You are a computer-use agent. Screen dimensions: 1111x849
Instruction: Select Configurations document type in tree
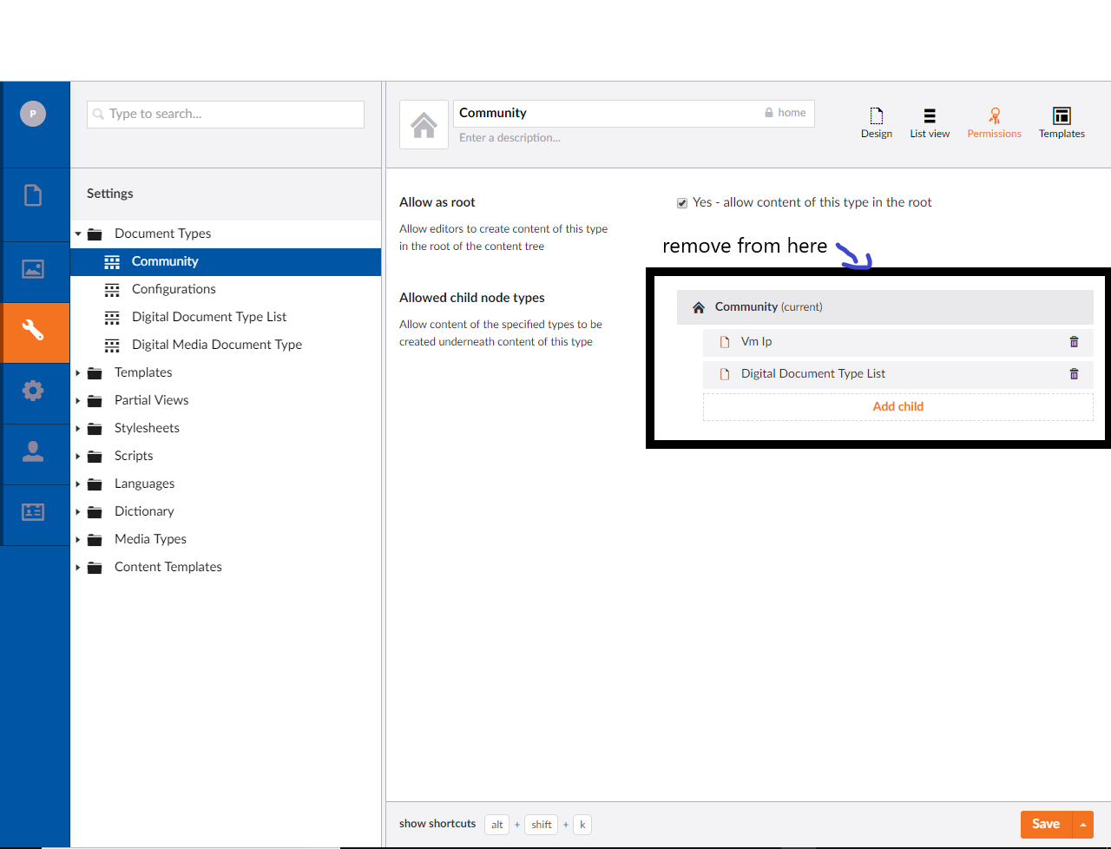(174, 289)
